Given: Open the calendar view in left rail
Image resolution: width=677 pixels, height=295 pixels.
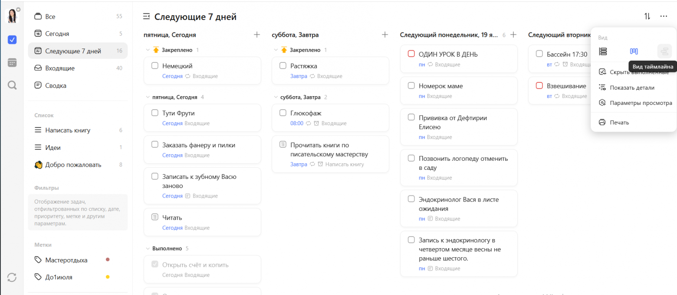Looking at the screenshot, I should (x=12, y=63).
